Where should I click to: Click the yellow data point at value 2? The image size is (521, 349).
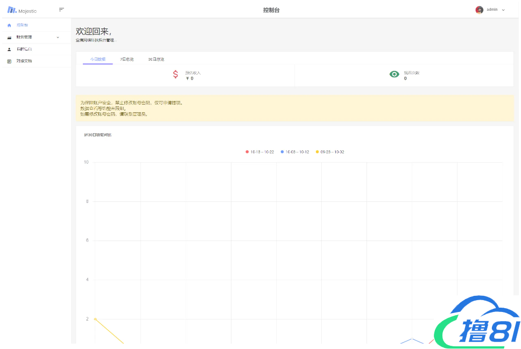[95, 319]
